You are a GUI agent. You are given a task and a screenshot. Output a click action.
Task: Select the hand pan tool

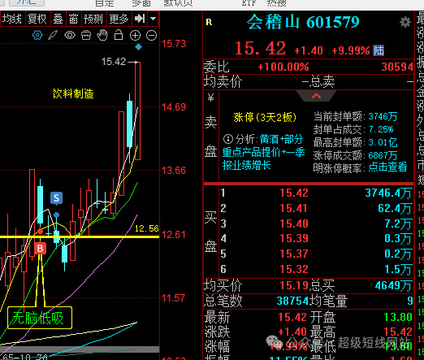coord(102,35)
